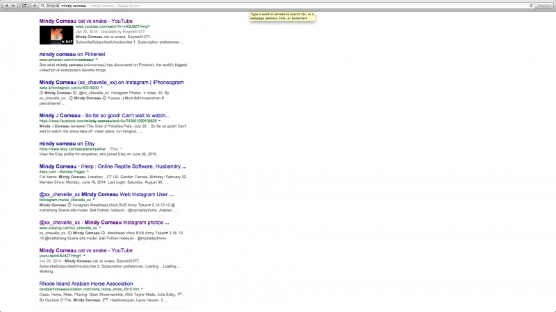Click the Reader button
The width and height of the screenshot is (556, 312).
544,6
